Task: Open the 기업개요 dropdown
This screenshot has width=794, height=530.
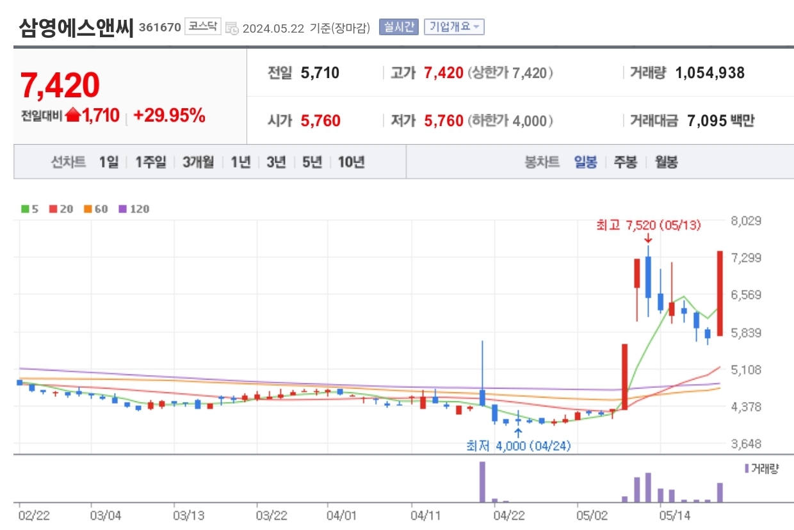Action: [x=454, y=27]
